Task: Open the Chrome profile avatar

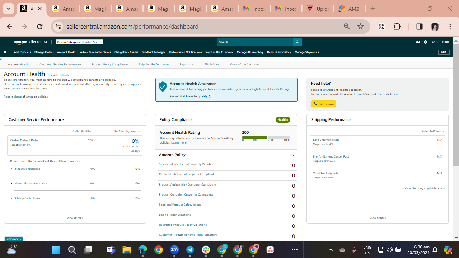Action: [435, 27]
